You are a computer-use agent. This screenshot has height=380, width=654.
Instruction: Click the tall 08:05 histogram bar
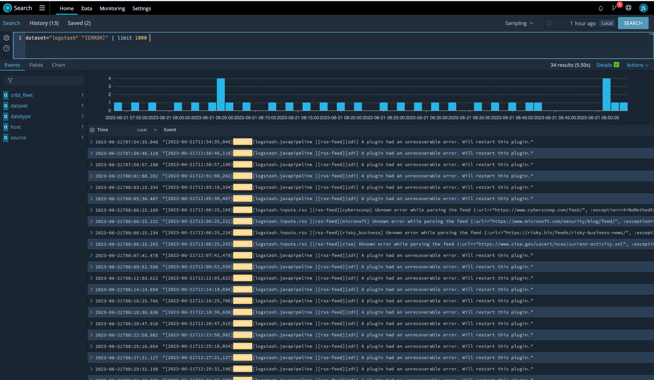221,95
